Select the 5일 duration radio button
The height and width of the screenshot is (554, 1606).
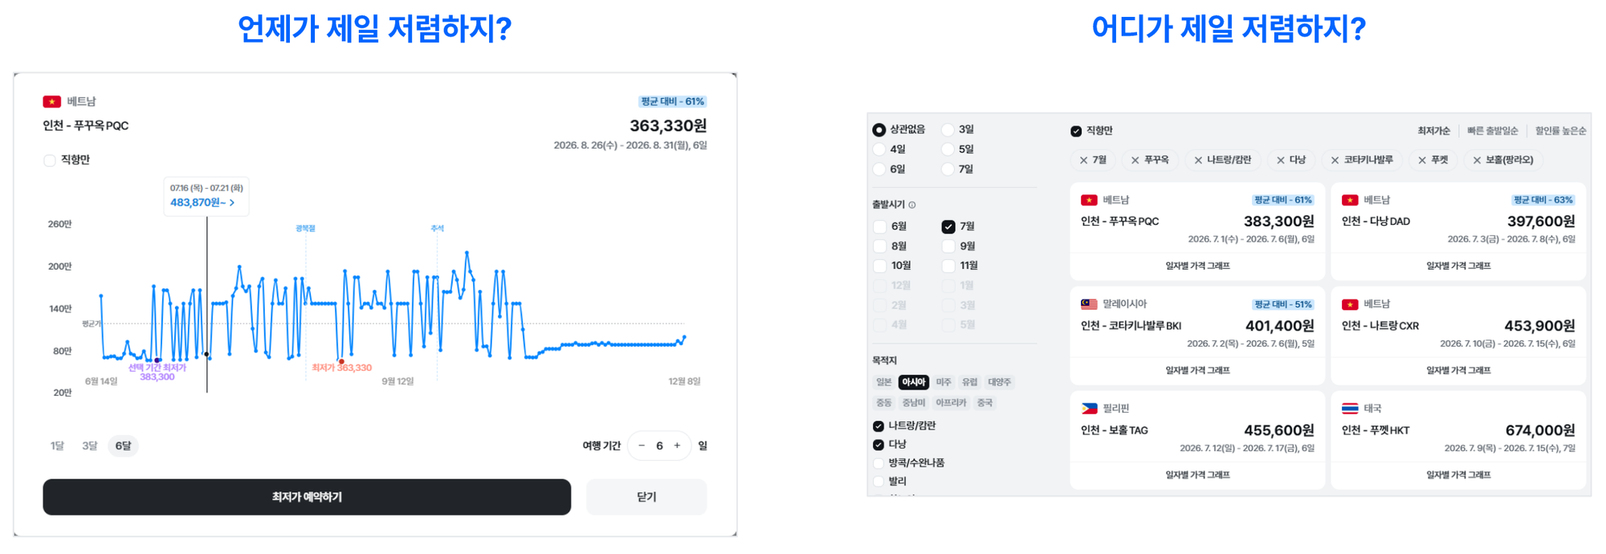948,149
